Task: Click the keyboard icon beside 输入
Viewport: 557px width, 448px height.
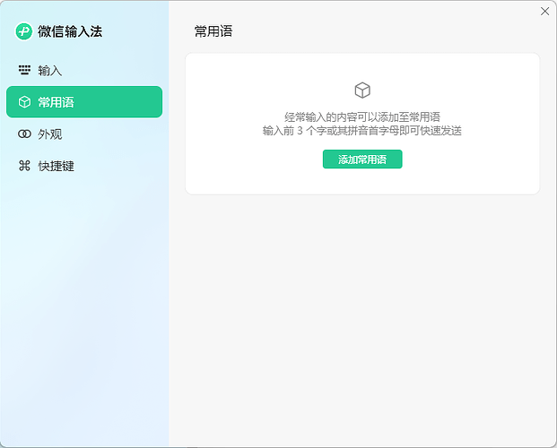Action: tap(24, 70)
